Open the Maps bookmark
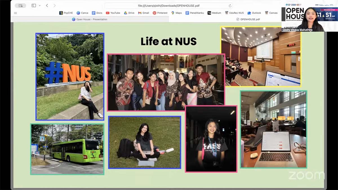Image resolution: width=338 pixels, height=190 pixels. pos(176,13)
